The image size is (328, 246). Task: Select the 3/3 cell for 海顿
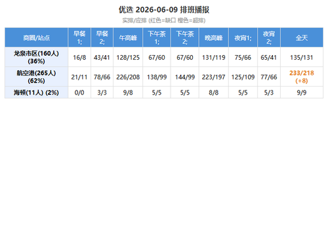102,92
